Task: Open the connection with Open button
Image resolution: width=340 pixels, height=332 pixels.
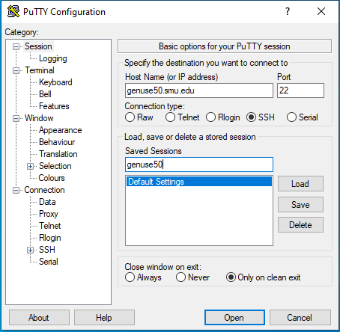Action: click(234, 318)
